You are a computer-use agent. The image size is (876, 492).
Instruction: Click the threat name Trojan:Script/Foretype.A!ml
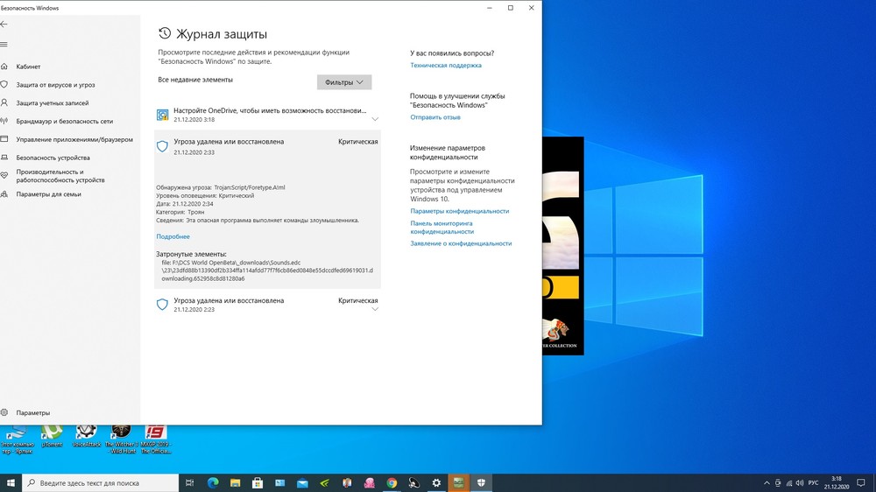[249, 187]
